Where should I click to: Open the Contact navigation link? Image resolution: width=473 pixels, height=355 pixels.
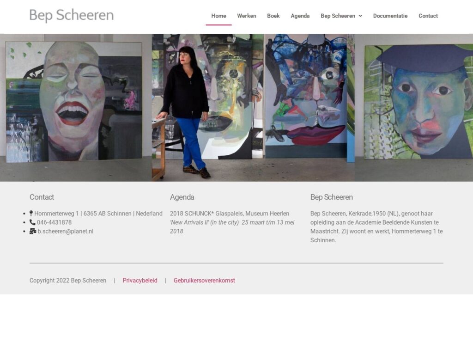coord(428,16)
